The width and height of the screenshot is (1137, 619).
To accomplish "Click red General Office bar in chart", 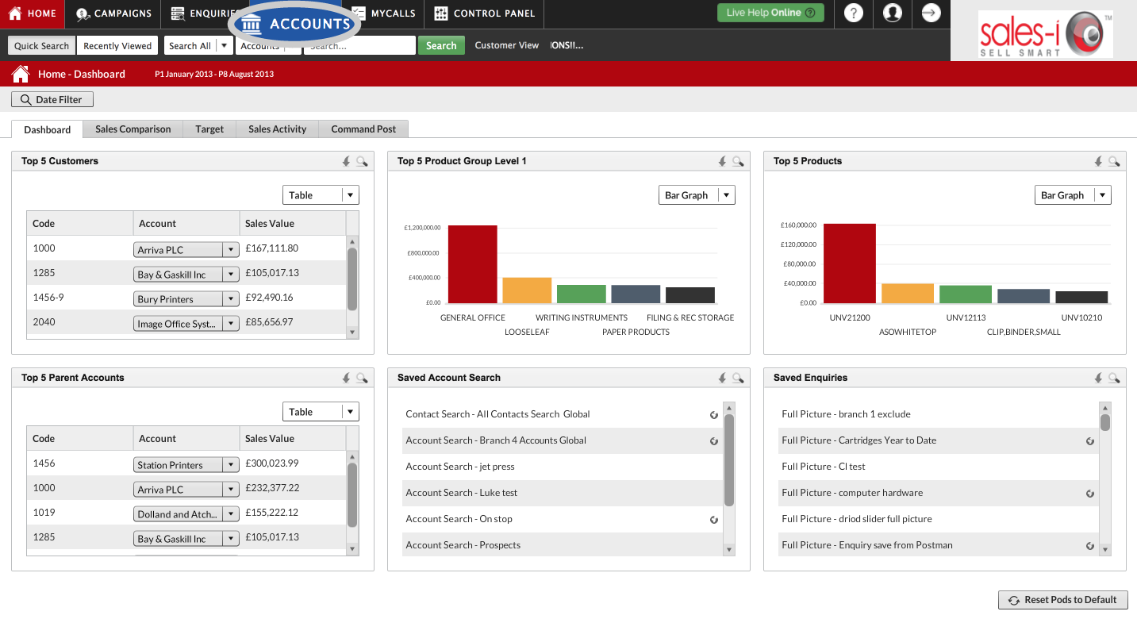I will pos(473,263).
